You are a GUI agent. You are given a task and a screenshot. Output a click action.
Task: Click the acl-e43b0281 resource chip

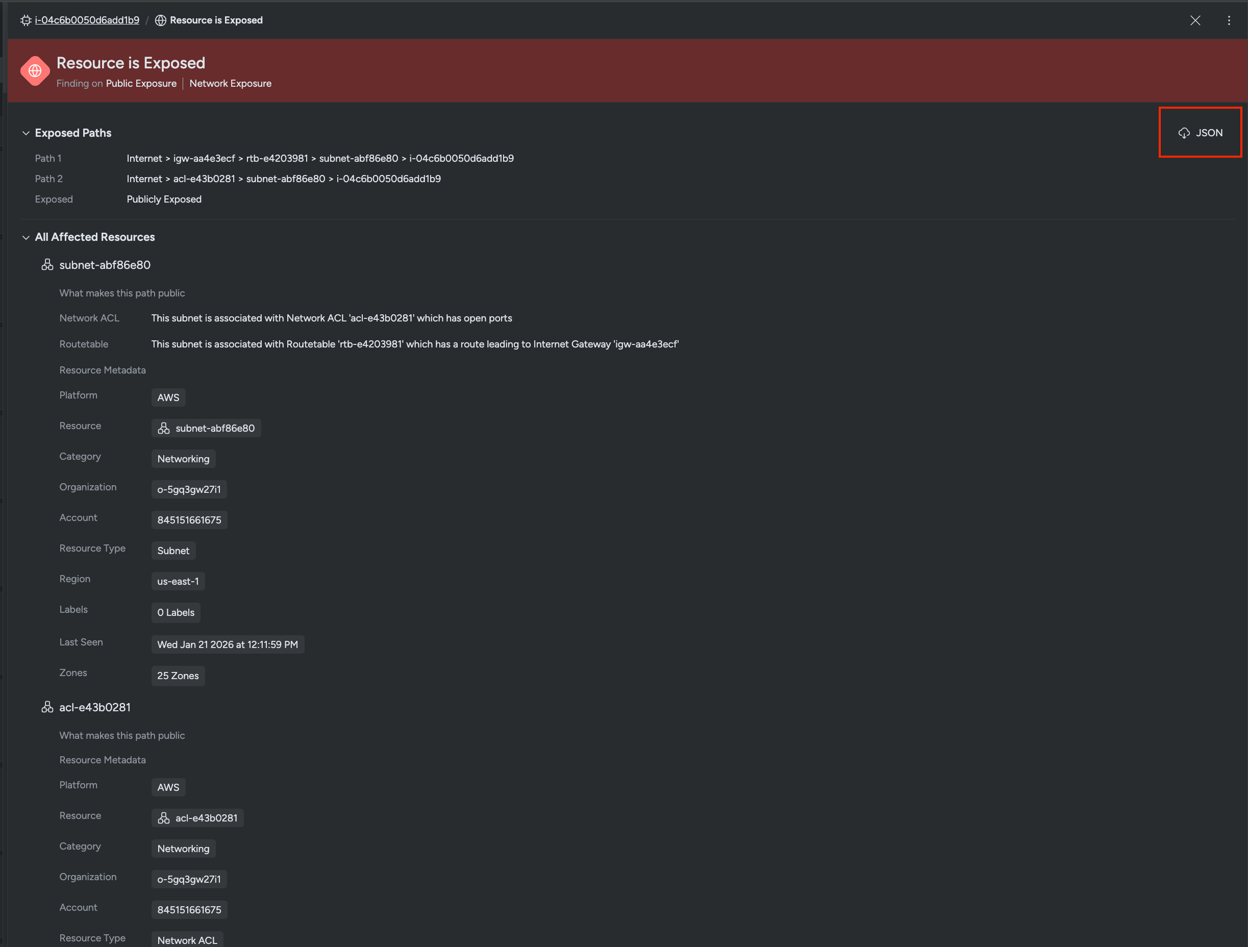[x=197, y=818]
